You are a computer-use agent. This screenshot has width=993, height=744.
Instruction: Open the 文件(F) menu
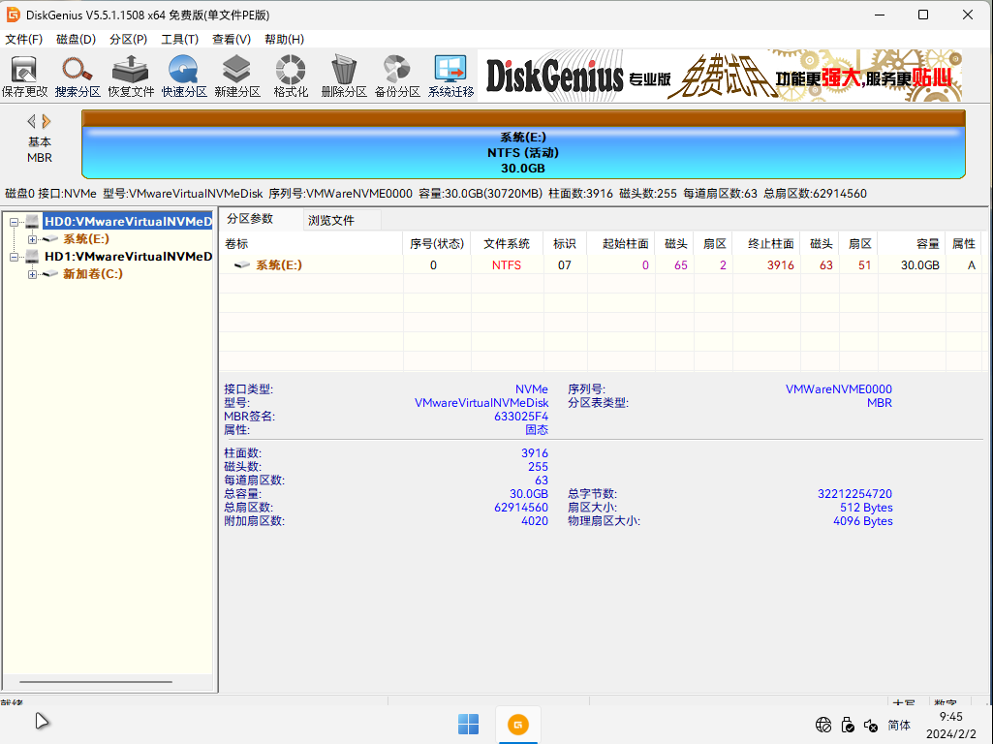(24, 40)
